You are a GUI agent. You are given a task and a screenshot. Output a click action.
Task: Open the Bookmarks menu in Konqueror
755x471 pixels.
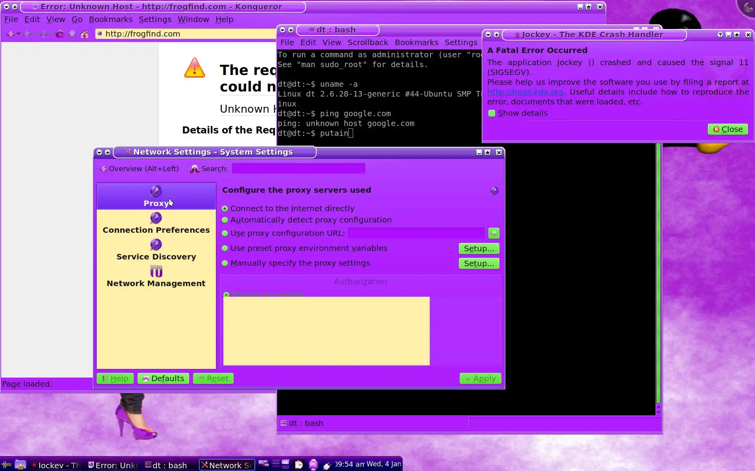[110, 19]
